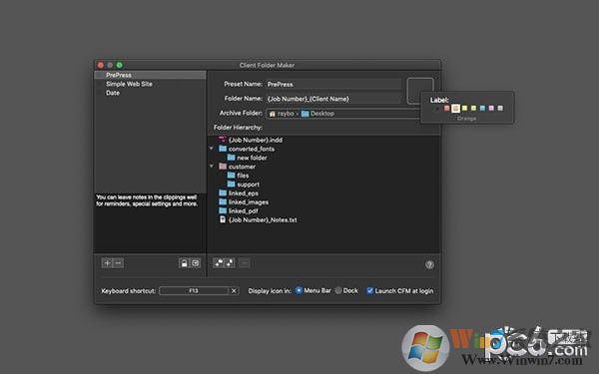Select the support row text
The height and width of the screenshot is (374, 599).
(x=248, y=185)
